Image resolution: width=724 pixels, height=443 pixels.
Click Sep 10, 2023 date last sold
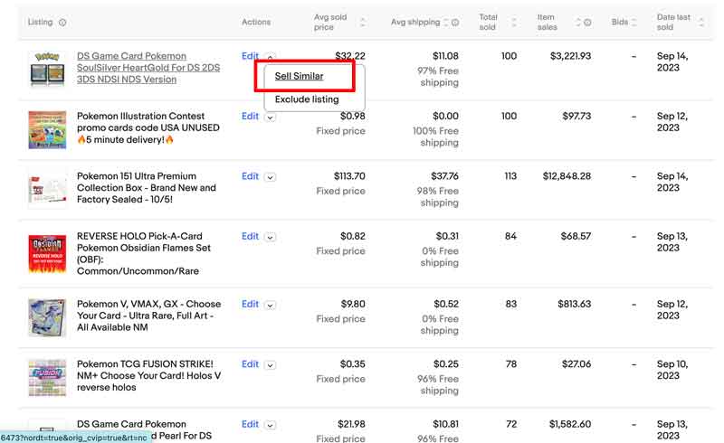coord(672,370)
